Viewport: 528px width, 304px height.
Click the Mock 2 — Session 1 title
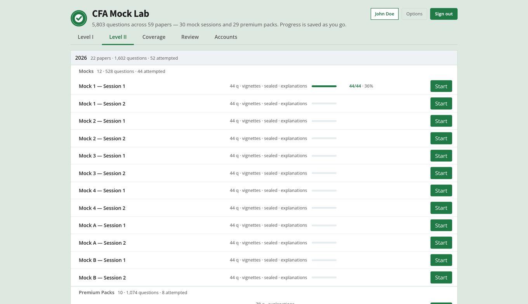click(102, 121)
